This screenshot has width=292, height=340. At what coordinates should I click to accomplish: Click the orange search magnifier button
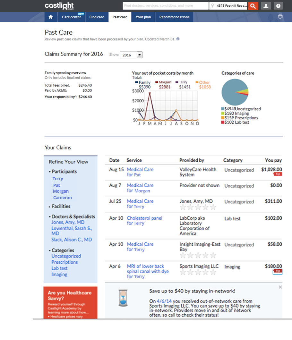(253, 6)
